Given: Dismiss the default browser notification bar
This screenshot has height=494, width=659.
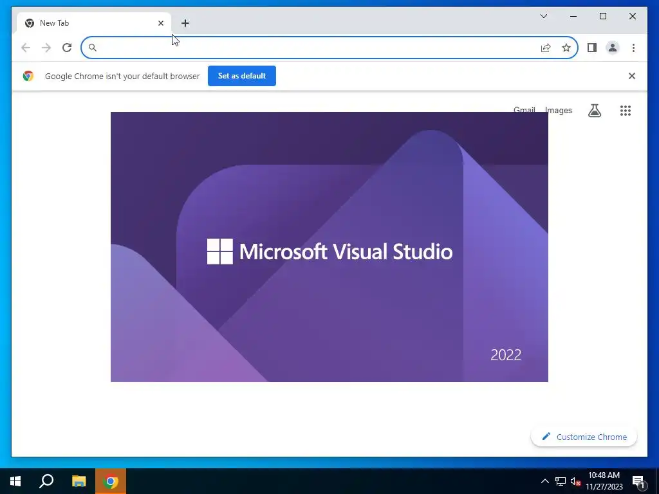Looking at the screenshot, I should tap(632, 76).
